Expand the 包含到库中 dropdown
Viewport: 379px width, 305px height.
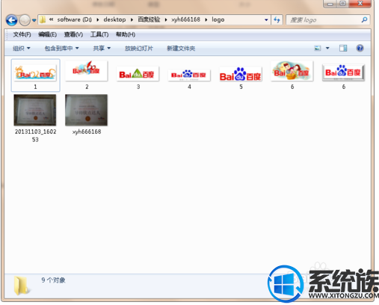tap(61, 49)
